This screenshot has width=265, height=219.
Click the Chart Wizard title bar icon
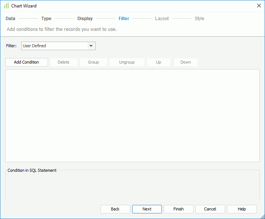pos(6,6)
